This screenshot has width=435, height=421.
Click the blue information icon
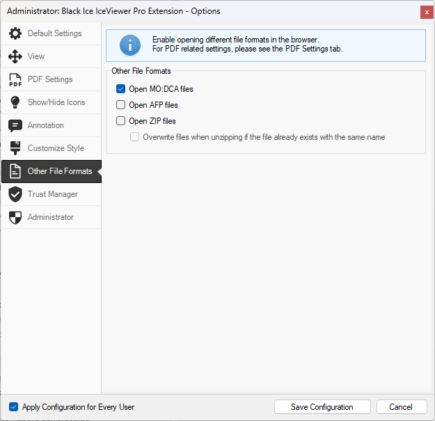click(x=130, y=45)
